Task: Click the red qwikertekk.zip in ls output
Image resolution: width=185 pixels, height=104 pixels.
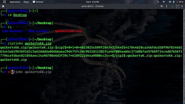Action: (69, 31)
